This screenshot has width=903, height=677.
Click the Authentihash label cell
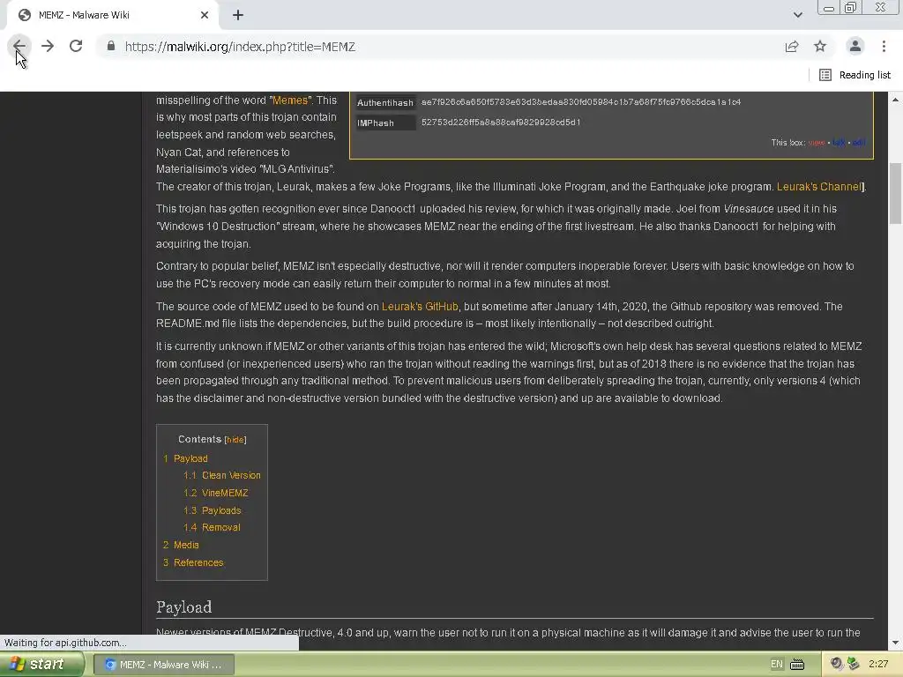(x=385, y=102)
